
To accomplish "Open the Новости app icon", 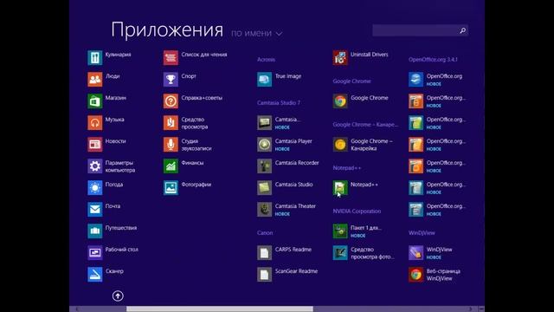I will (x=94, y=145).
